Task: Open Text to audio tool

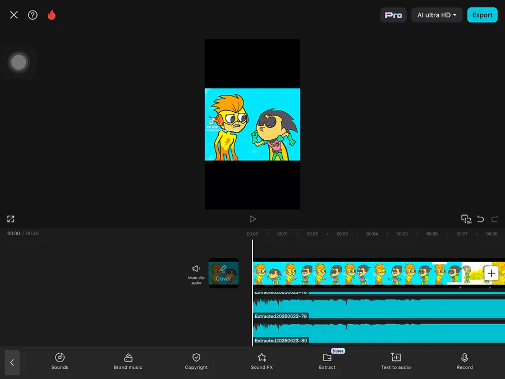Action: pos(396,361)
